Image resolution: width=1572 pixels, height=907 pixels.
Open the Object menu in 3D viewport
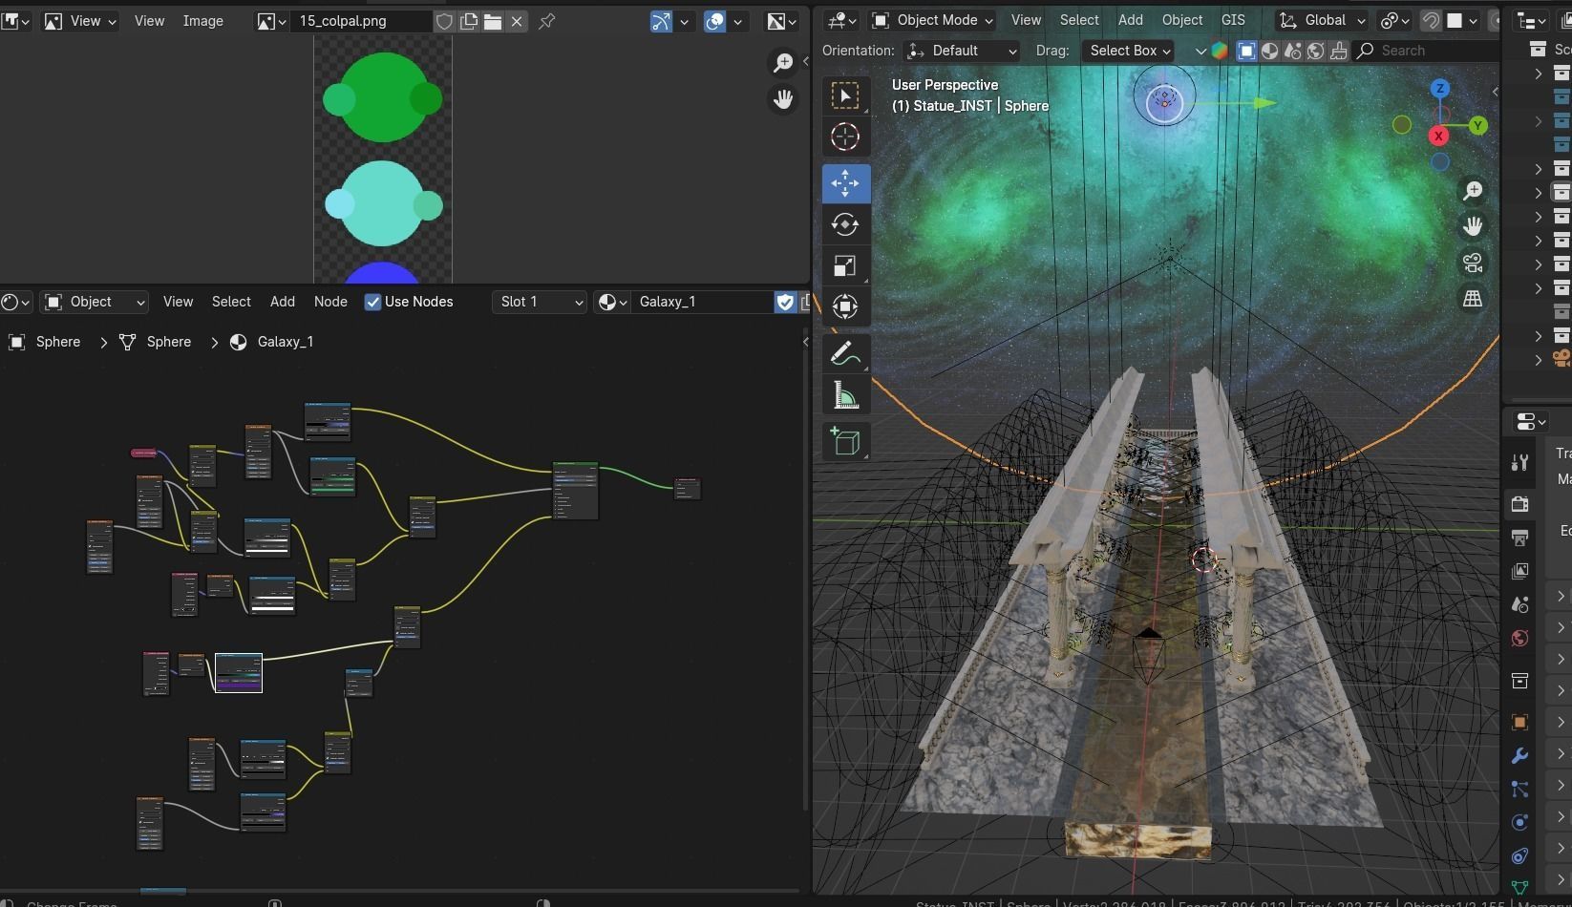pos(1182,20)
